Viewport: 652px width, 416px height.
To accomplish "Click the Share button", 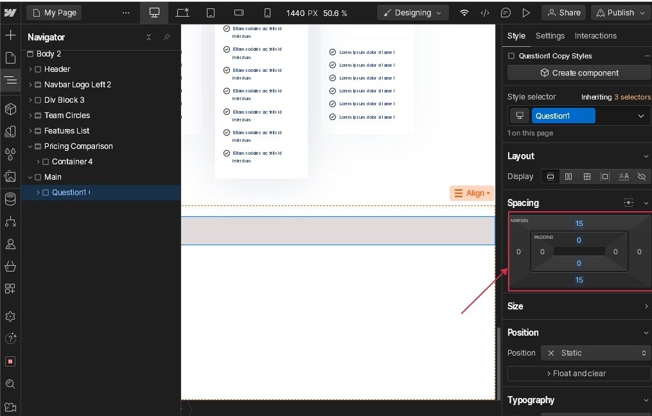I will 563,13.
